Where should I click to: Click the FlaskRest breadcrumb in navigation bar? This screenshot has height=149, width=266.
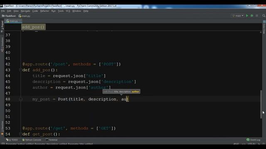9,16
